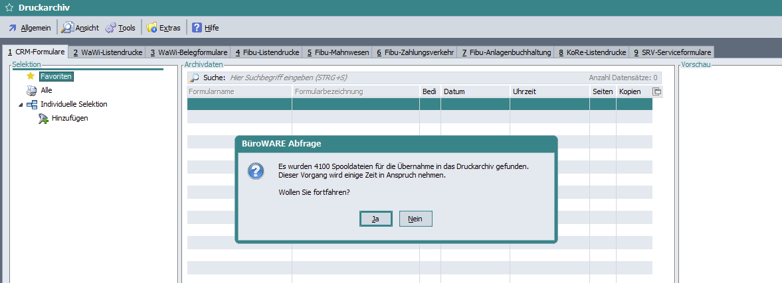Click the Suche search input field

(399, 78)
